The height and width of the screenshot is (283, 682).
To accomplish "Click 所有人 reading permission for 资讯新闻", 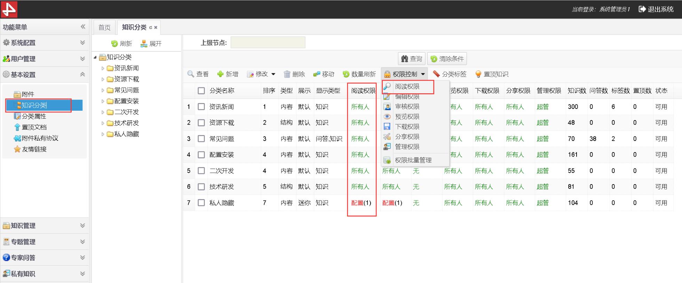I will point(360,107).
